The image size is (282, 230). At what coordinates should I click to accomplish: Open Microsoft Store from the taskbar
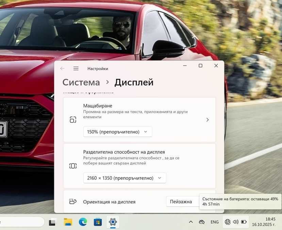[98, 222]
